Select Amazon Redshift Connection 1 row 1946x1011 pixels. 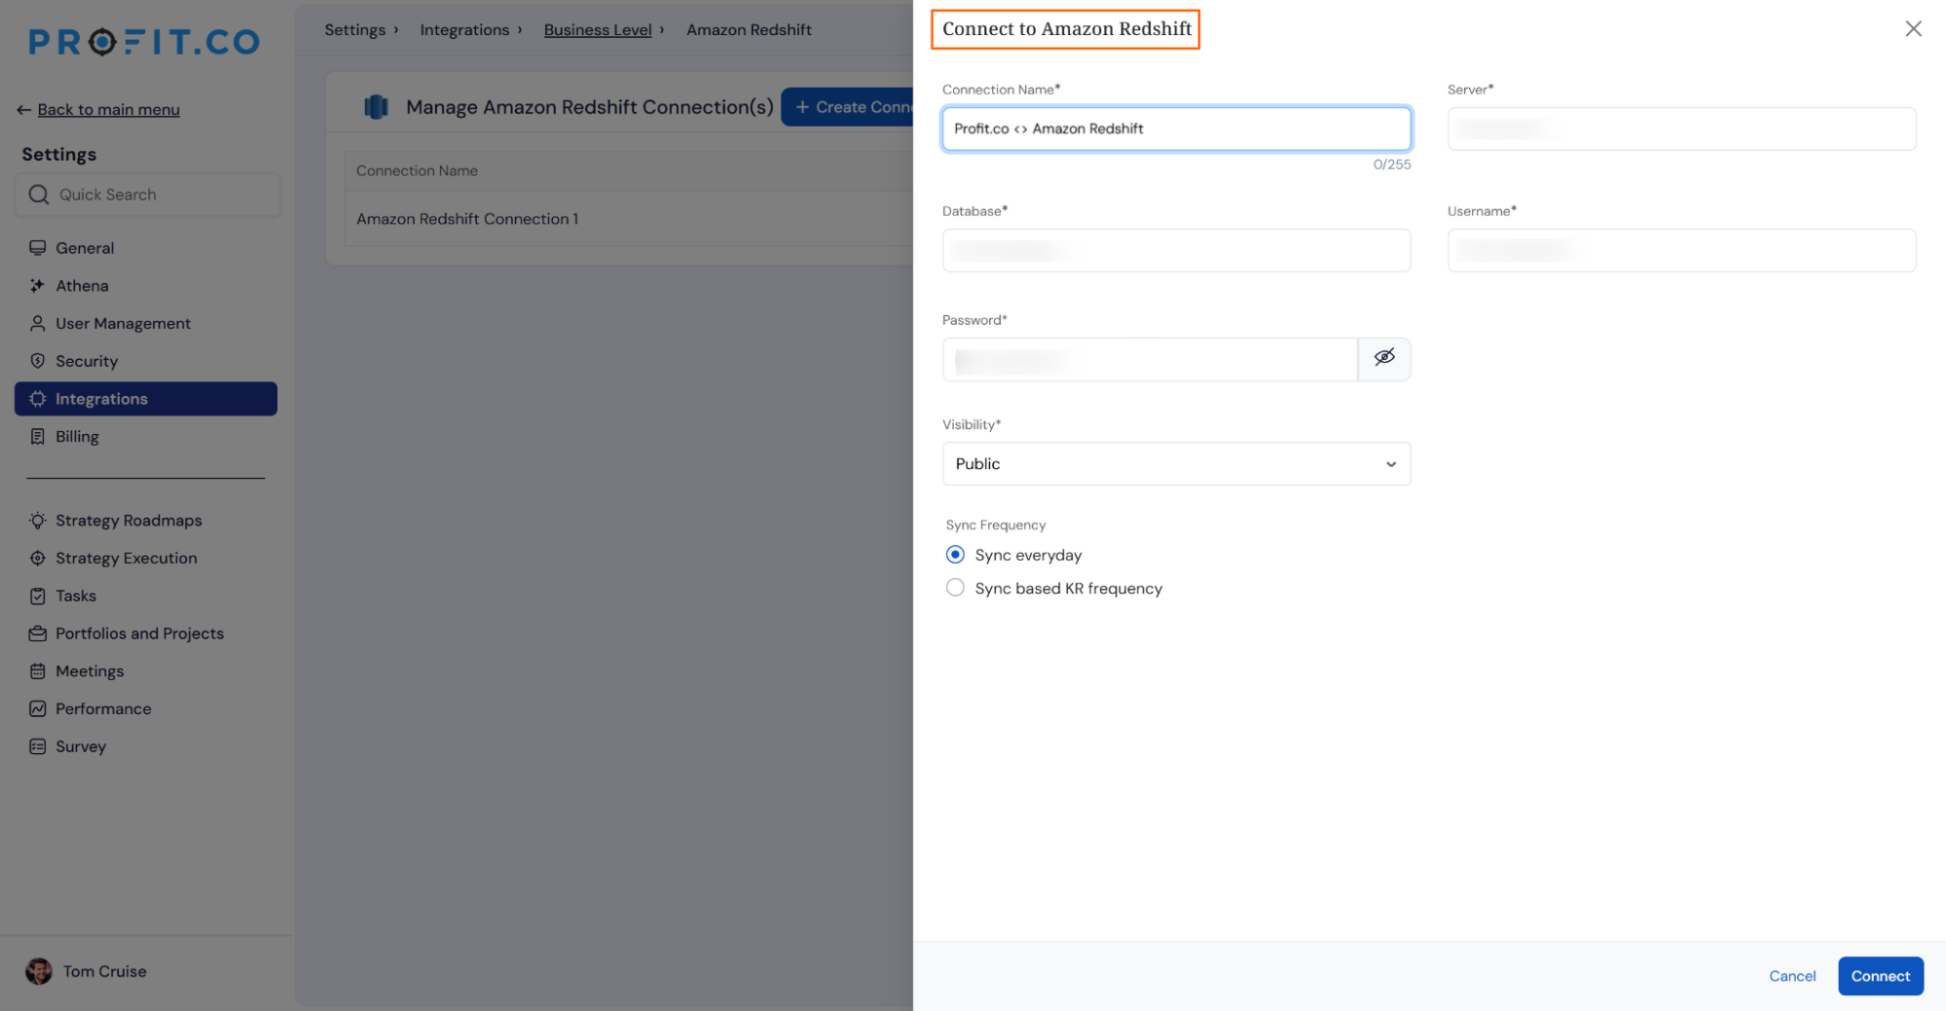(x=629, y=219)
